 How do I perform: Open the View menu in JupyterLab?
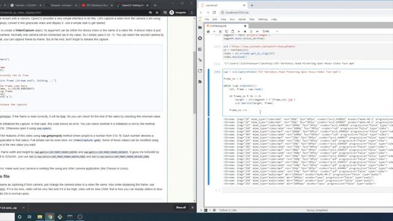pyautogui.click(x=224, y=19)
